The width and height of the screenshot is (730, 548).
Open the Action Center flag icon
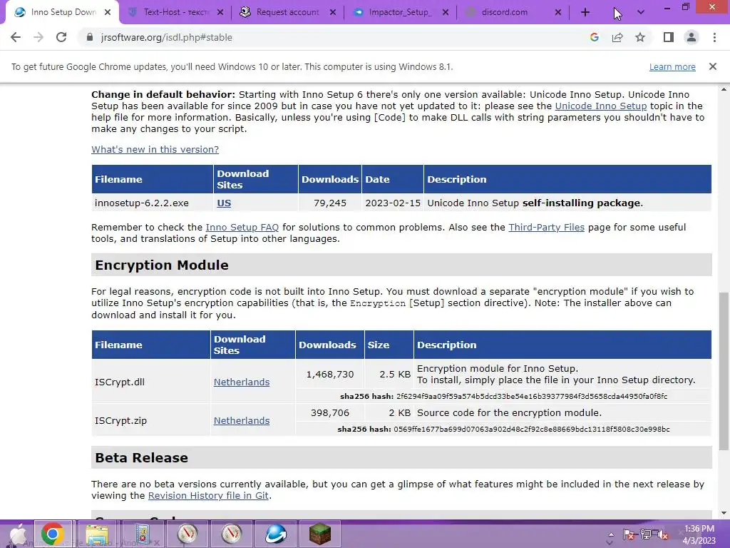pyautogui.click(x=629, y=534)
